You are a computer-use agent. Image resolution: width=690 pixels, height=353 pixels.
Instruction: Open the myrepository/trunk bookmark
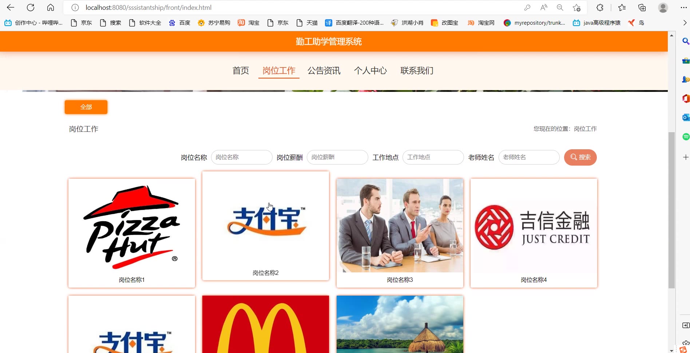click(535, 23)
